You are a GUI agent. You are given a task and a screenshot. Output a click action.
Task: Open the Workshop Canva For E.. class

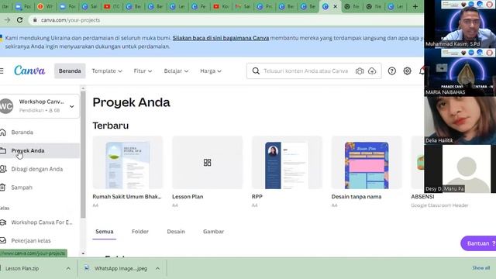pos(42,222)
